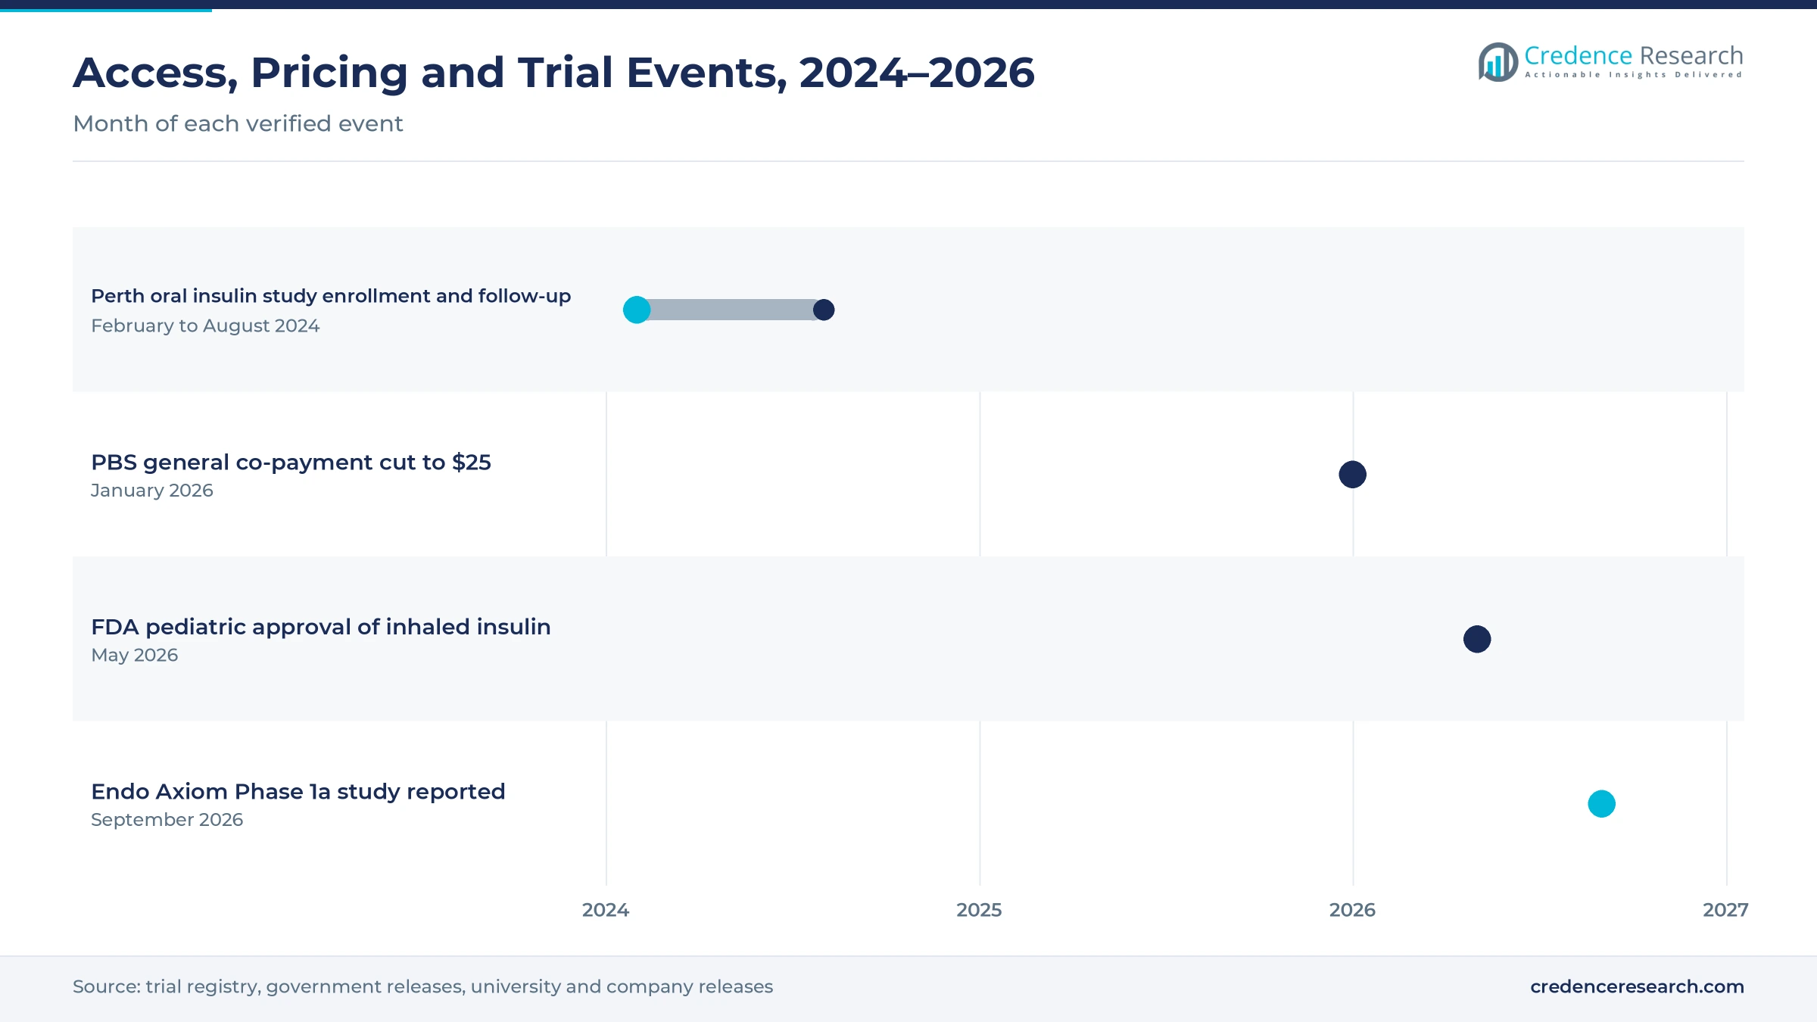
Task: Click the 2024 axis label
Action: click(x=606, y=910)
